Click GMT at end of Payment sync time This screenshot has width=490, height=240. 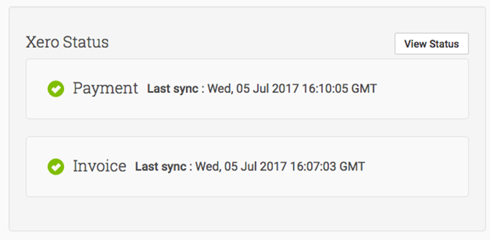[364, 89]
